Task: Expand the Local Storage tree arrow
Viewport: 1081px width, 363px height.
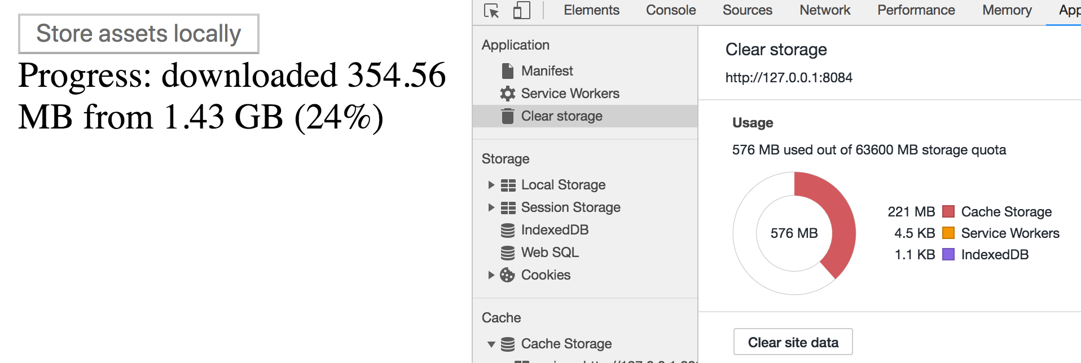Action: [491, 185]
